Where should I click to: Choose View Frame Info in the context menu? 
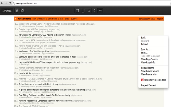149,74
